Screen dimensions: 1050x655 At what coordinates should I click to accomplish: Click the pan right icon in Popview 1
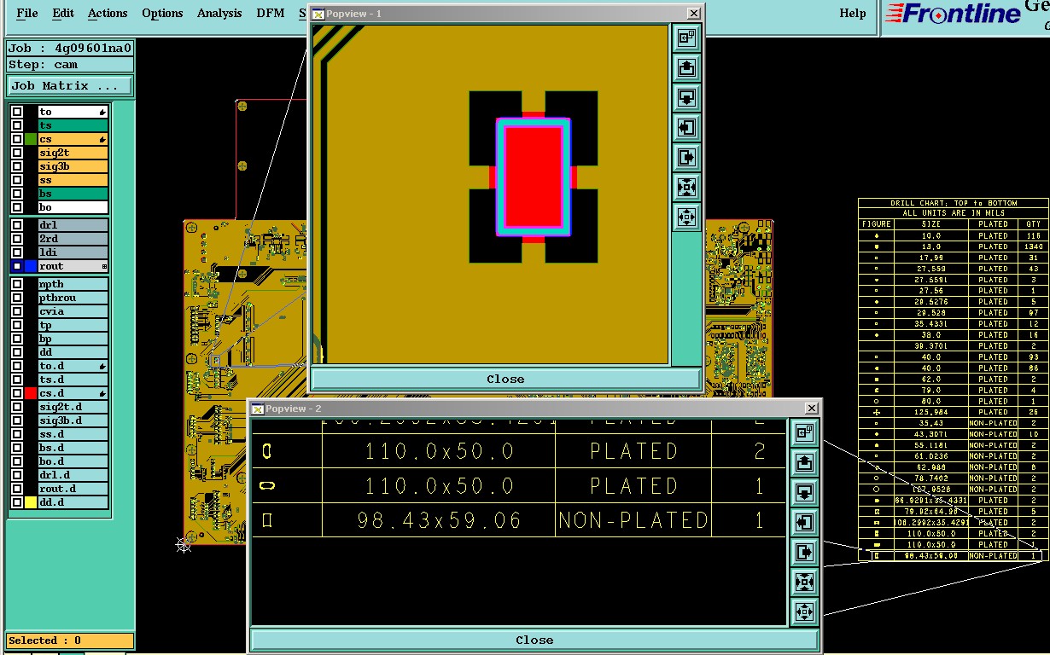point(686,158)
